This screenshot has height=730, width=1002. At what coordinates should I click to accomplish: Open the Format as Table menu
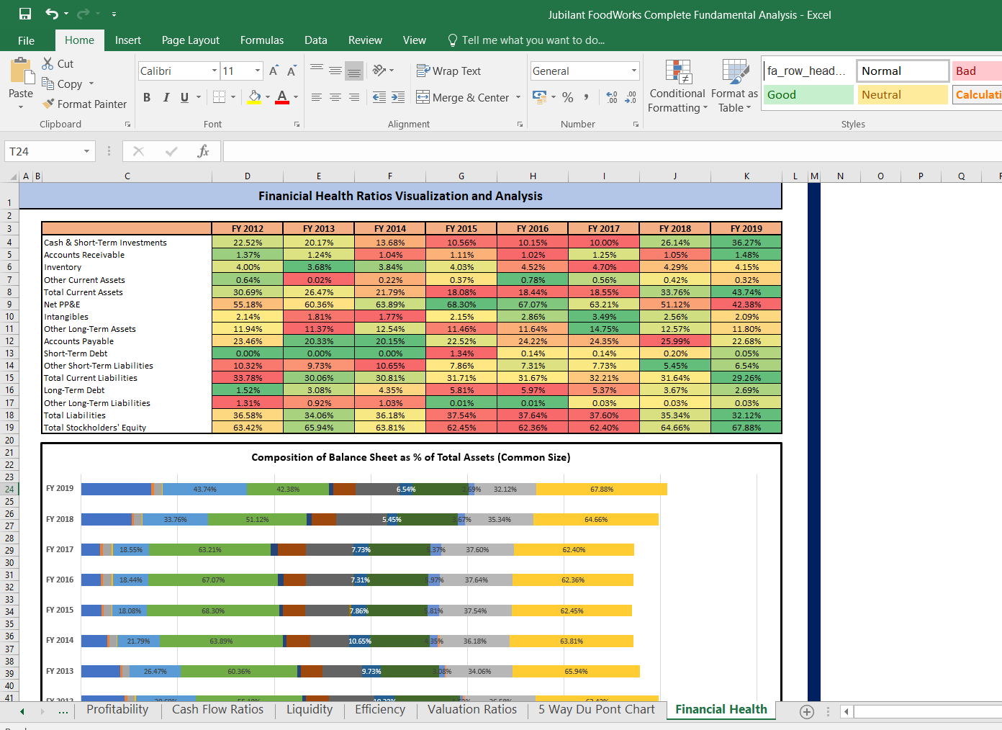(734, 86)
